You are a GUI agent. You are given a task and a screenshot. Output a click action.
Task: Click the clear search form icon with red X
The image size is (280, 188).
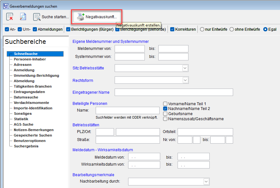[10, 17]
